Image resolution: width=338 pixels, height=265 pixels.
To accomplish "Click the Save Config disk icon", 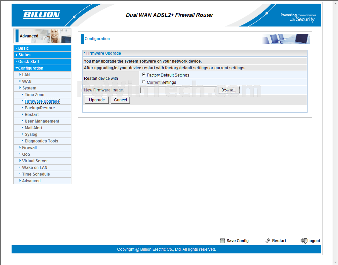I will (223, 241).
